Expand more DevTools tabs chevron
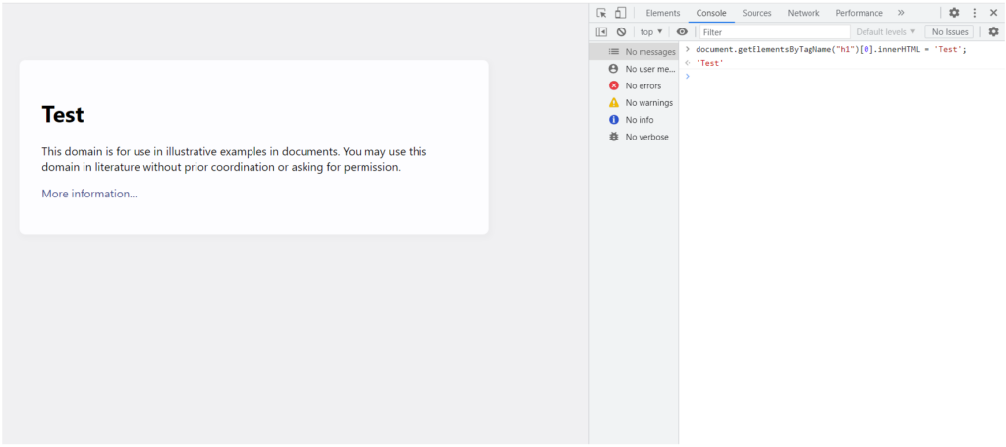1006x447 pixels. (901, 13)
